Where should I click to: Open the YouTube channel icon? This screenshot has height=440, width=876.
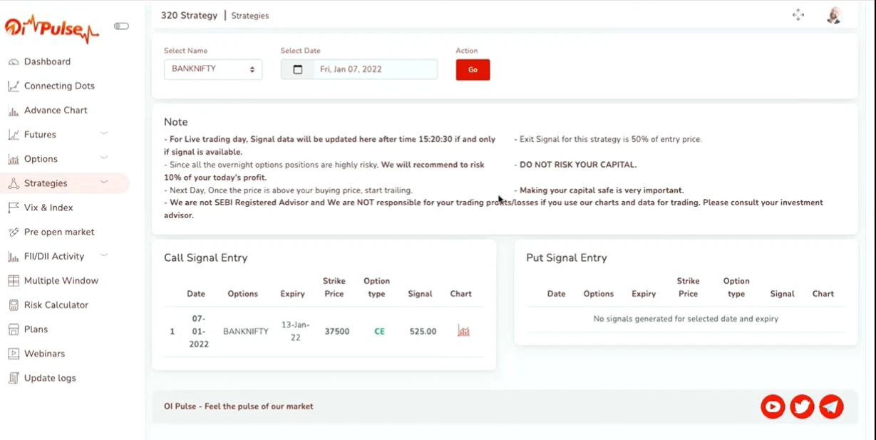point(773,406)
